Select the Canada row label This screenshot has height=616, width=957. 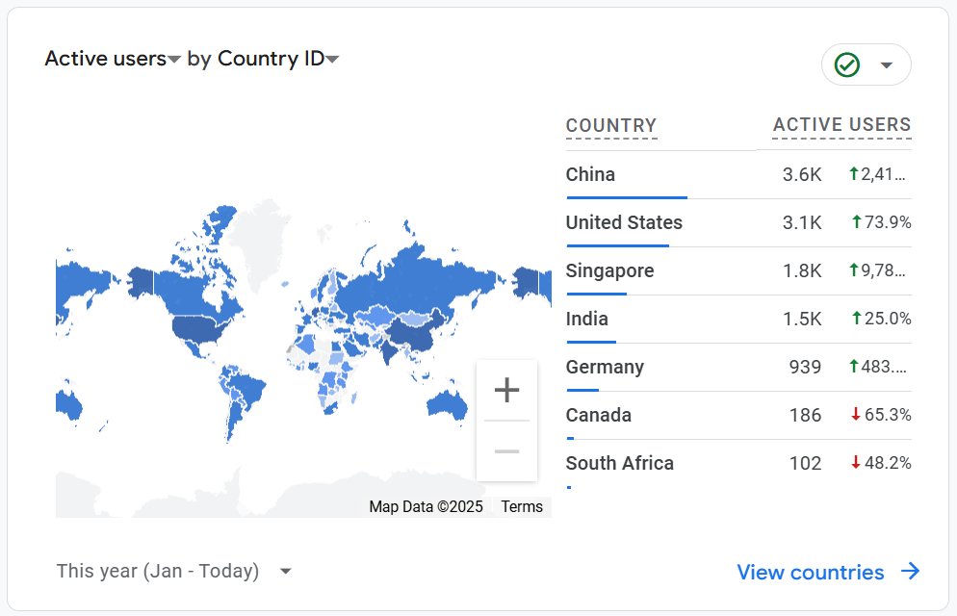(598, 416)
